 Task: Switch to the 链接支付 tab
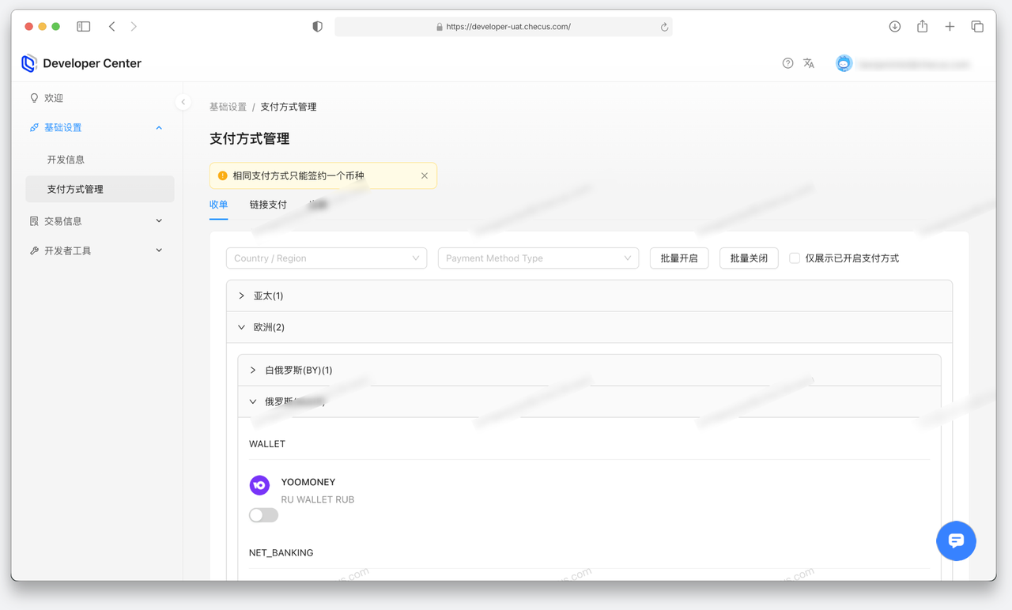(x=268, y=205)
